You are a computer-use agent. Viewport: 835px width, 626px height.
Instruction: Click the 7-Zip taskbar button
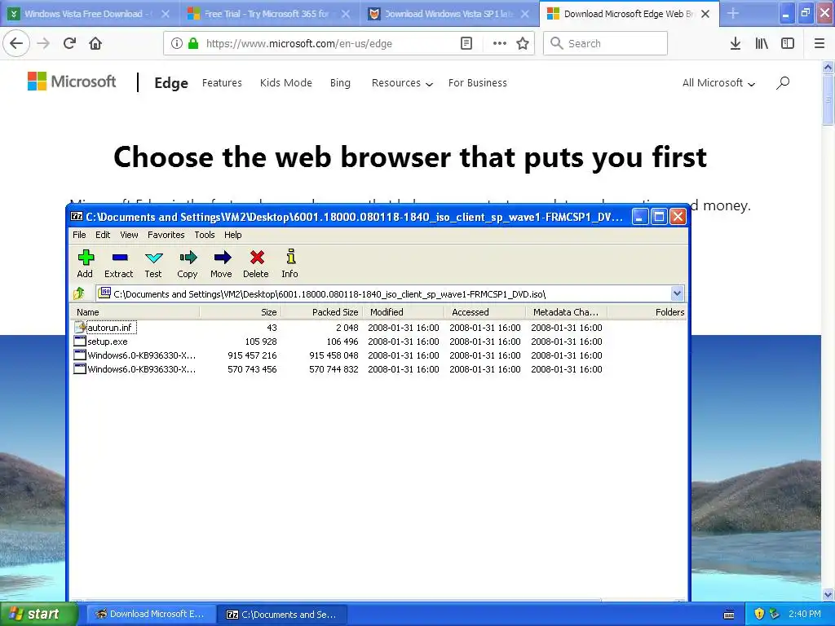click(281, 615)
